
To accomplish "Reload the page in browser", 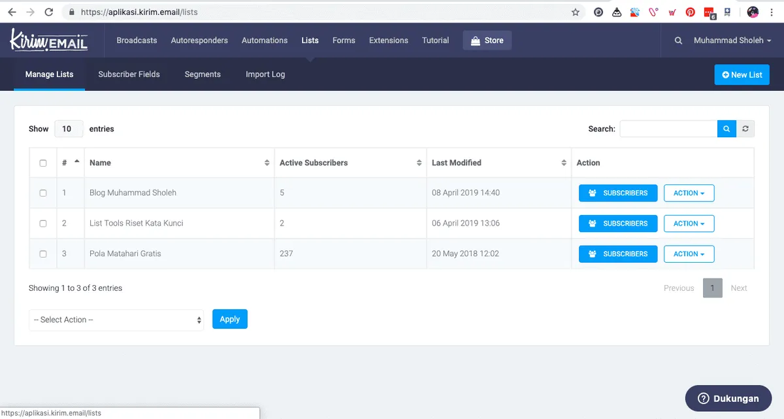I will [49, 12].
